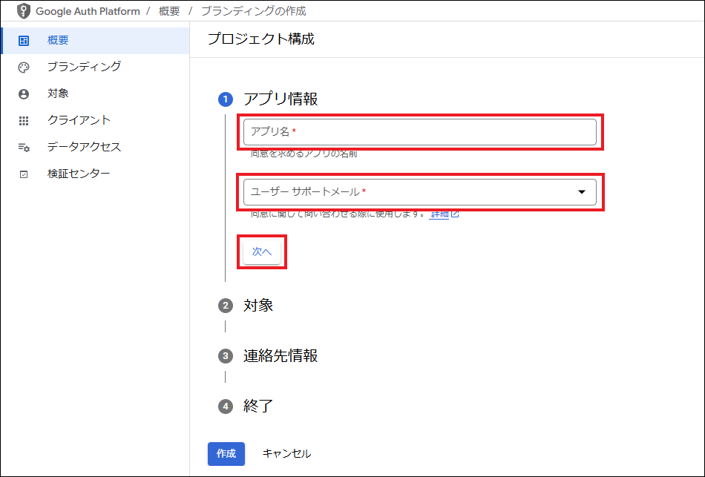
Task: Click the external link icon beside 詳細
Action: 455,214
